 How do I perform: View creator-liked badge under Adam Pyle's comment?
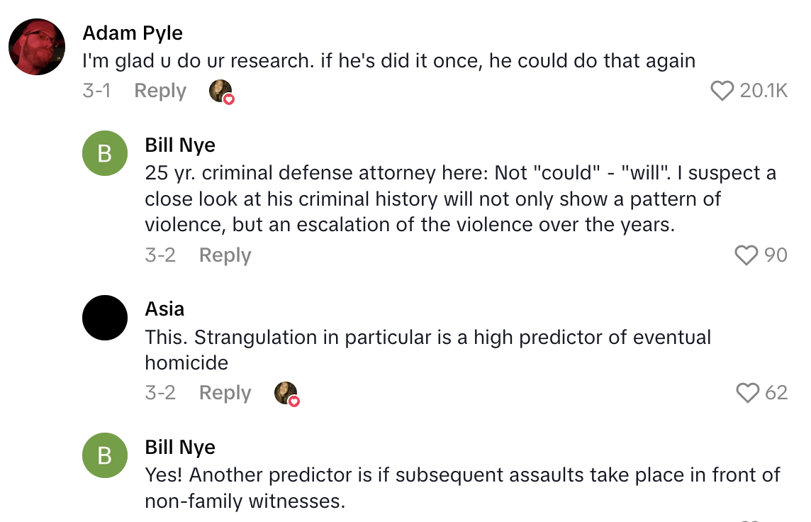pyautogui.click(x=222, y=92)
